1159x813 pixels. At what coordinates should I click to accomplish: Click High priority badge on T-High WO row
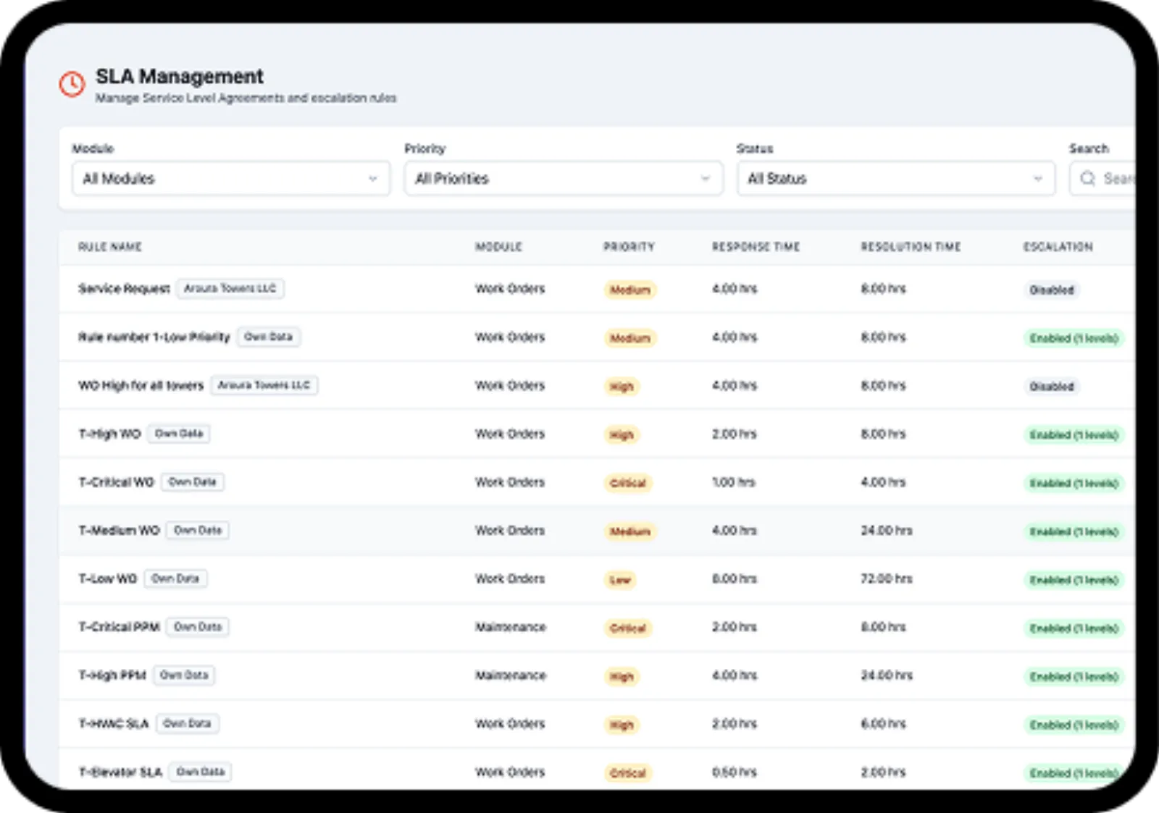[x=622, y=435]
